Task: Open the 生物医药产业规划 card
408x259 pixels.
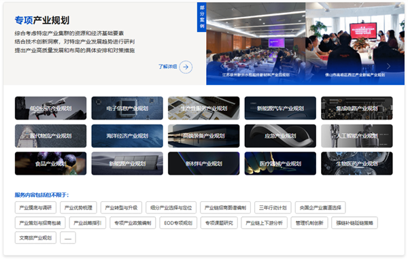Action: (357, 163)
